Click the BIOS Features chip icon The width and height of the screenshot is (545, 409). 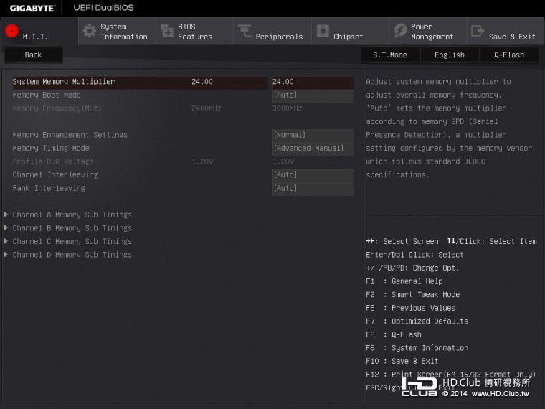(167, 31)
